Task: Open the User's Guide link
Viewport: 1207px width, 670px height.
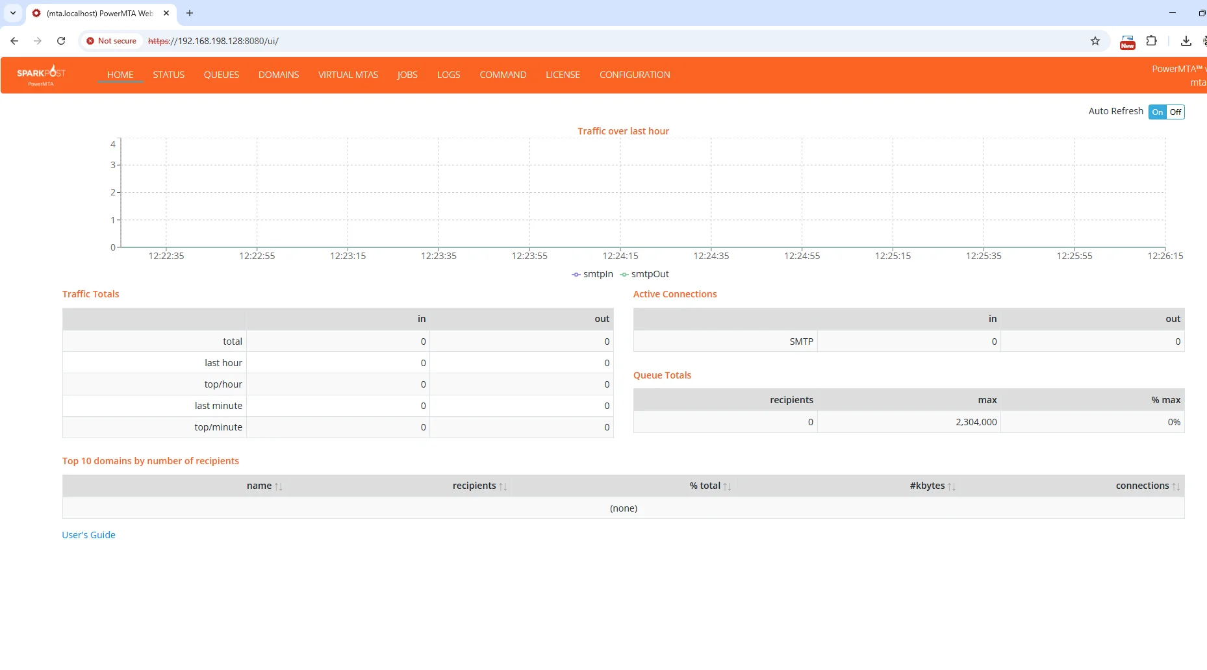Action: 88,535
